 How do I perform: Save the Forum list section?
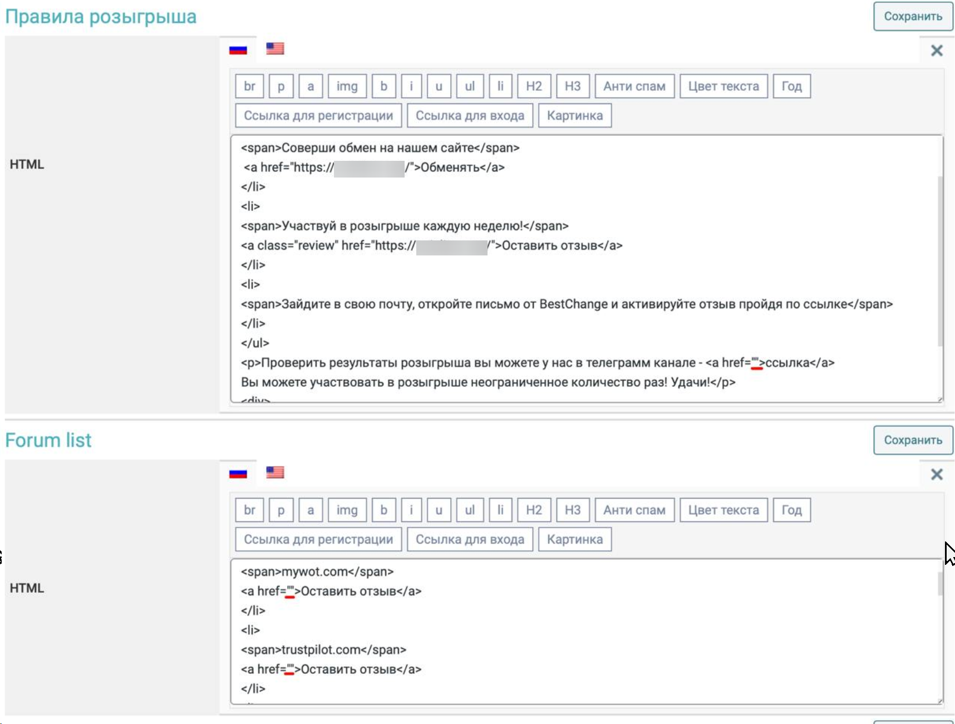tap(913, 440)
